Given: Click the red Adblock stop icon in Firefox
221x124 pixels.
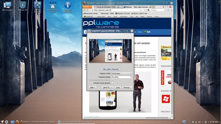Looking at the screenshot, I should coord(170,7).
